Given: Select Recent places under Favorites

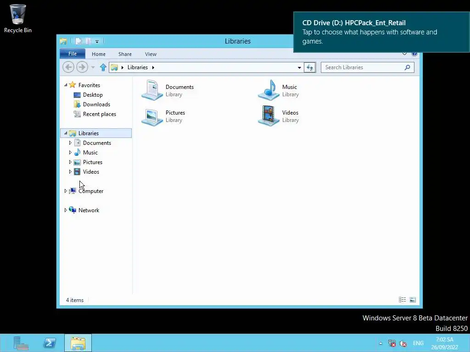Looking at the screenshot, I should pyautogui.click(x=100, y=114).
